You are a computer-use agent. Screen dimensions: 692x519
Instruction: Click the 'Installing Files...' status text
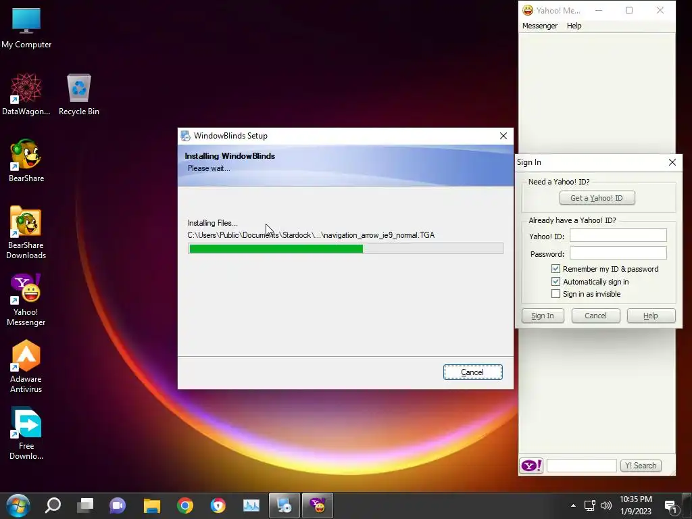coord(212,223)
